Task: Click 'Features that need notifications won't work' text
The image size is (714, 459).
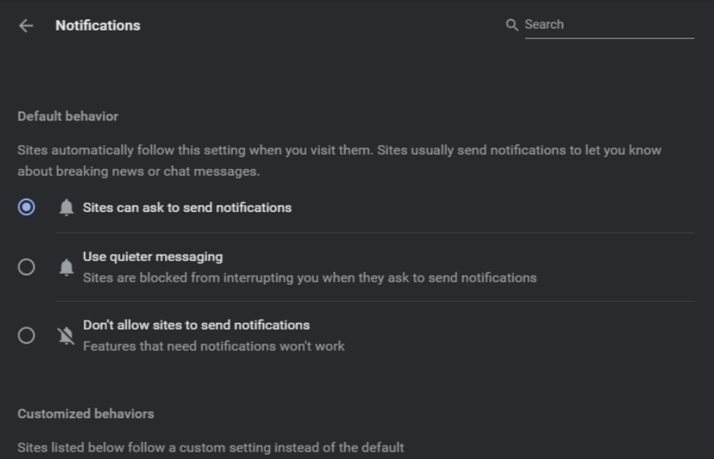Action: click(x=214, y=346)
